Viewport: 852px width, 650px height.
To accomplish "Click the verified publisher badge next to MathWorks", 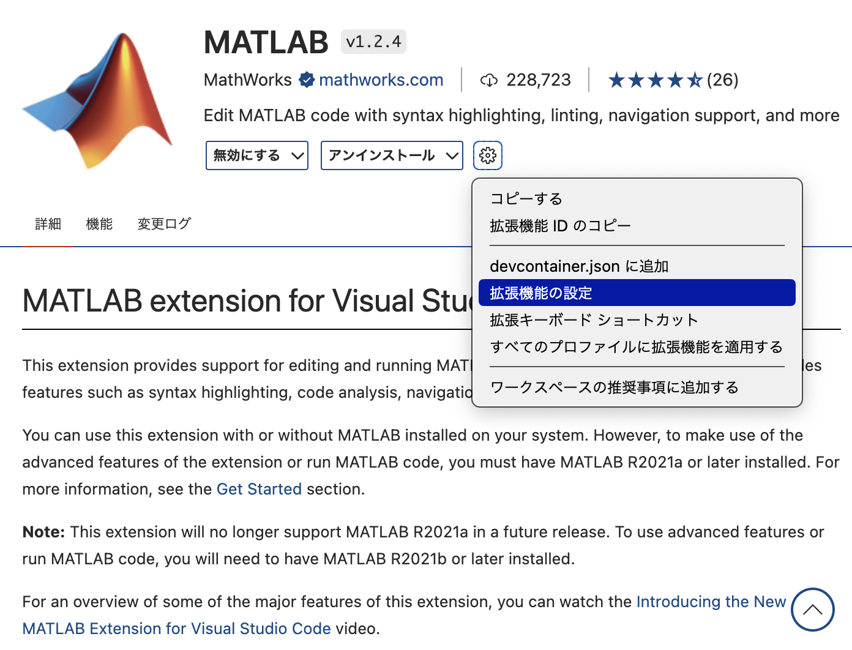I will click(307, 80).
